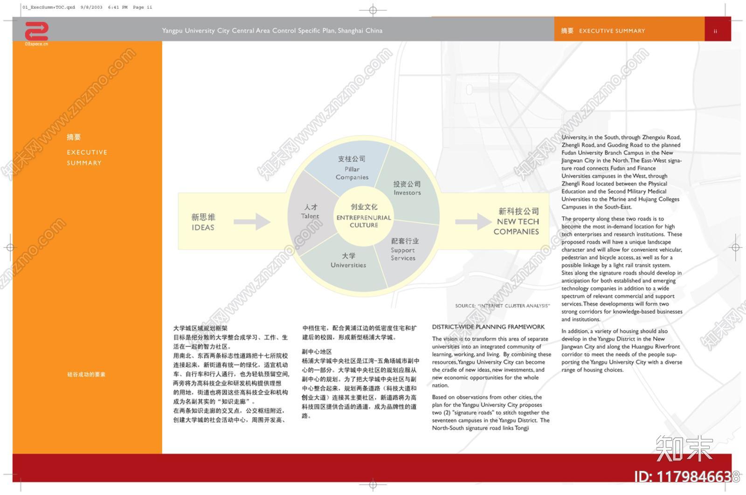746x495 pixels.
Task: Click paragraph starting 'The property along these two roads'
Action: click(622, 269)
